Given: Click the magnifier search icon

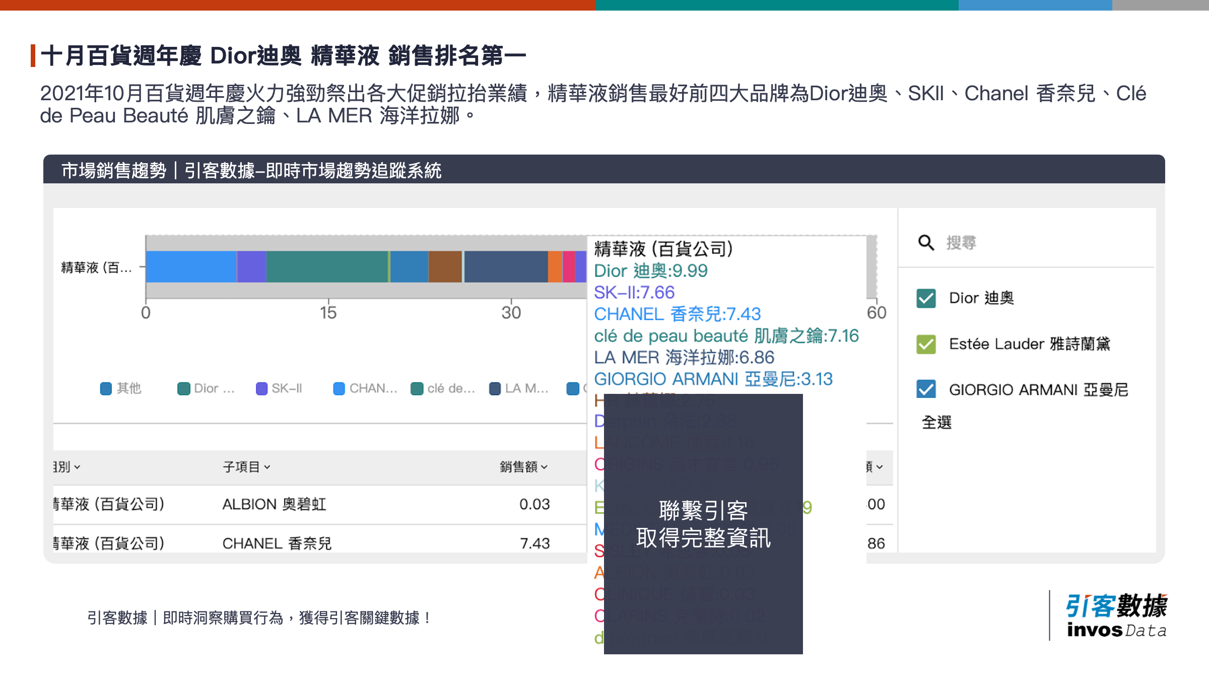Looking at the screenshot, I should [x=926, y=243].
